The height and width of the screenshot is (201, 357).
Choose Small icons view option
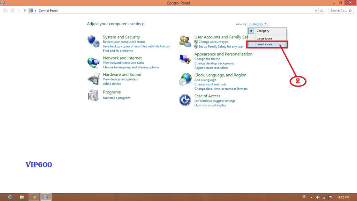[x=267, y=44]
